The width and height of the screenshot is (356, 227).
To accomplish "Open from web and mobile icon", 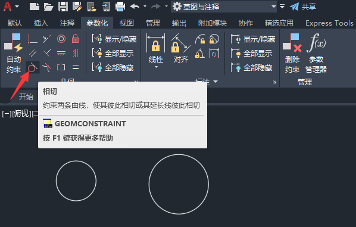I will pos(92,7).
